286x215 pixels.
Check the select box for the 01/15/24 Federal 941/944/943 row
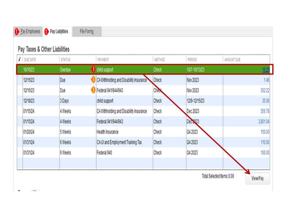coord(20,122)
